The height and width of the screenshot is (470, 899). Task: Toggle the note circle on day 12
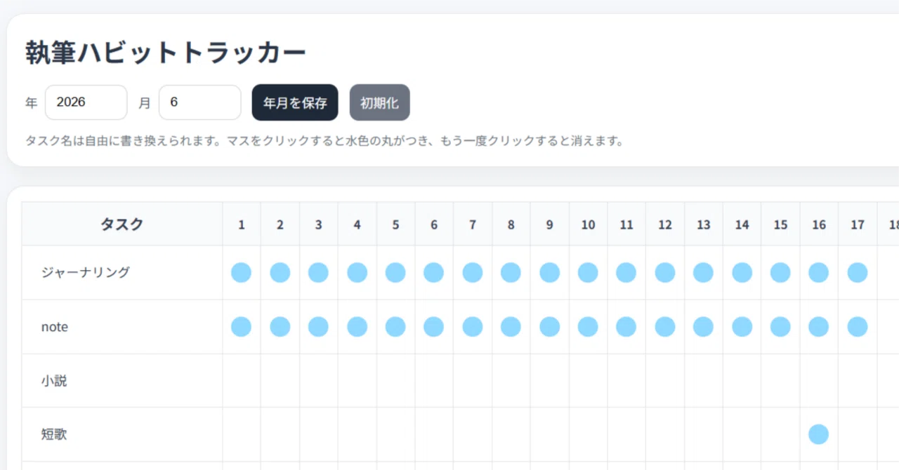click(665, 326)
